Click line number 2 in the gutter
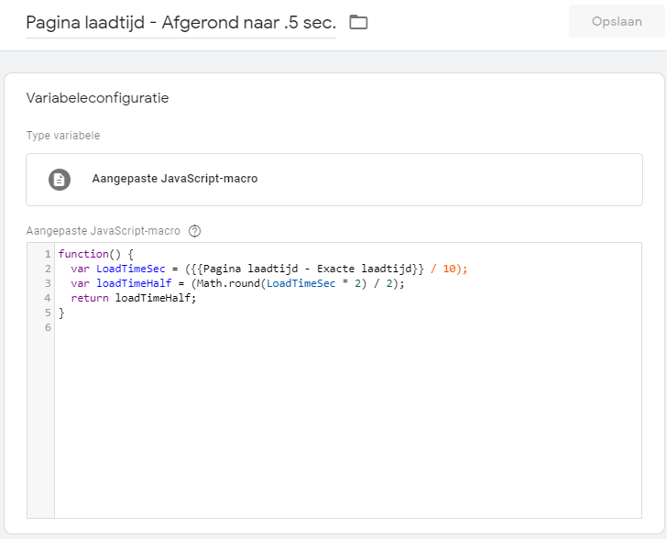This screenshot has width=667, height=539. click(x=48, y=269)
